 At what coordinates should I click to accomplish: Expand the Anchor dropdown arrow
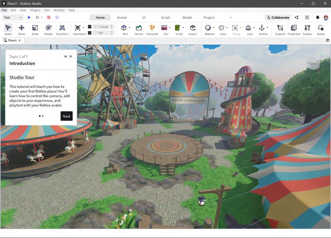click(267, 28)
